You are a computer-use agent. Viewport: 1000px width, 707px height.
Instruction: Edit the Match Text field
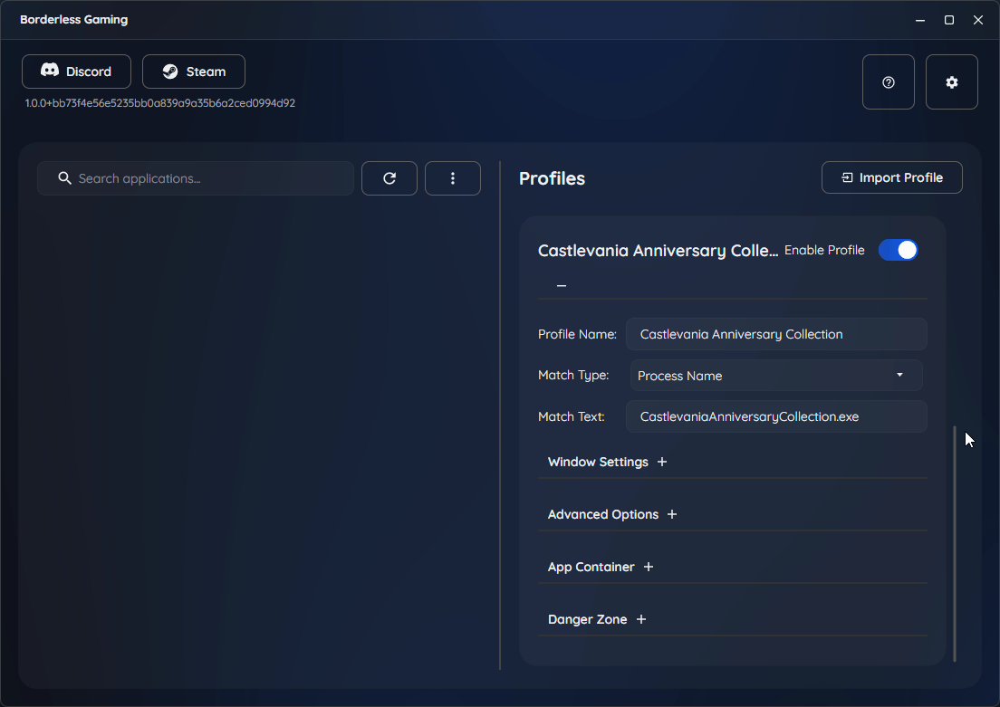tap(776, 416)
